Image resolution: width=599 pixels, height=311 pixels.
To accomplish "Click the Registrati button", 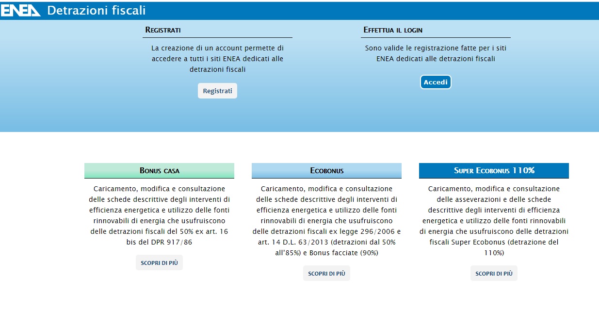I will pos(217,90).
